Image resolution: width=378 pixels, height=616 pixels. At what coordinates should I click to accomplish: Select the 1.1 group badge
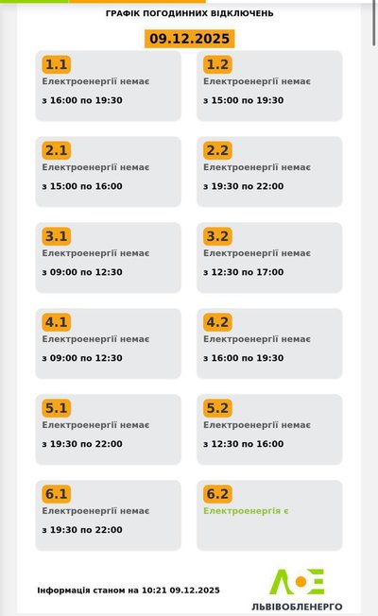point(56,64)
